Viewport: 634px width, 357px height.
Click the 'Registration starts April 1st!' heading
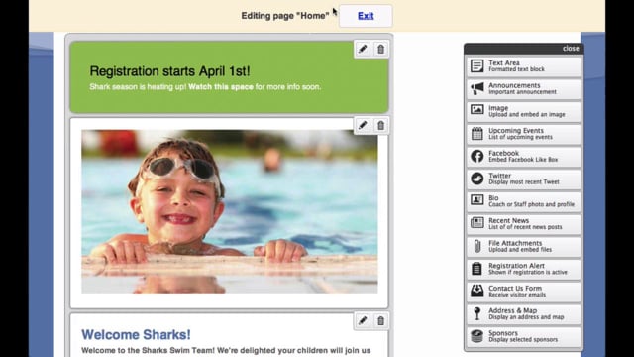(x=169, y=71)
